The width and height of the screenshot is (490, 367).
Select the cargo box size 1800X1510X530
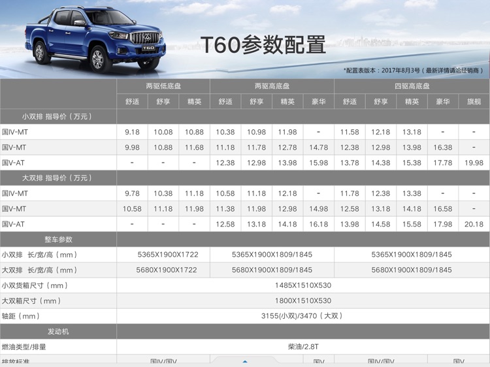coord(303,300)
